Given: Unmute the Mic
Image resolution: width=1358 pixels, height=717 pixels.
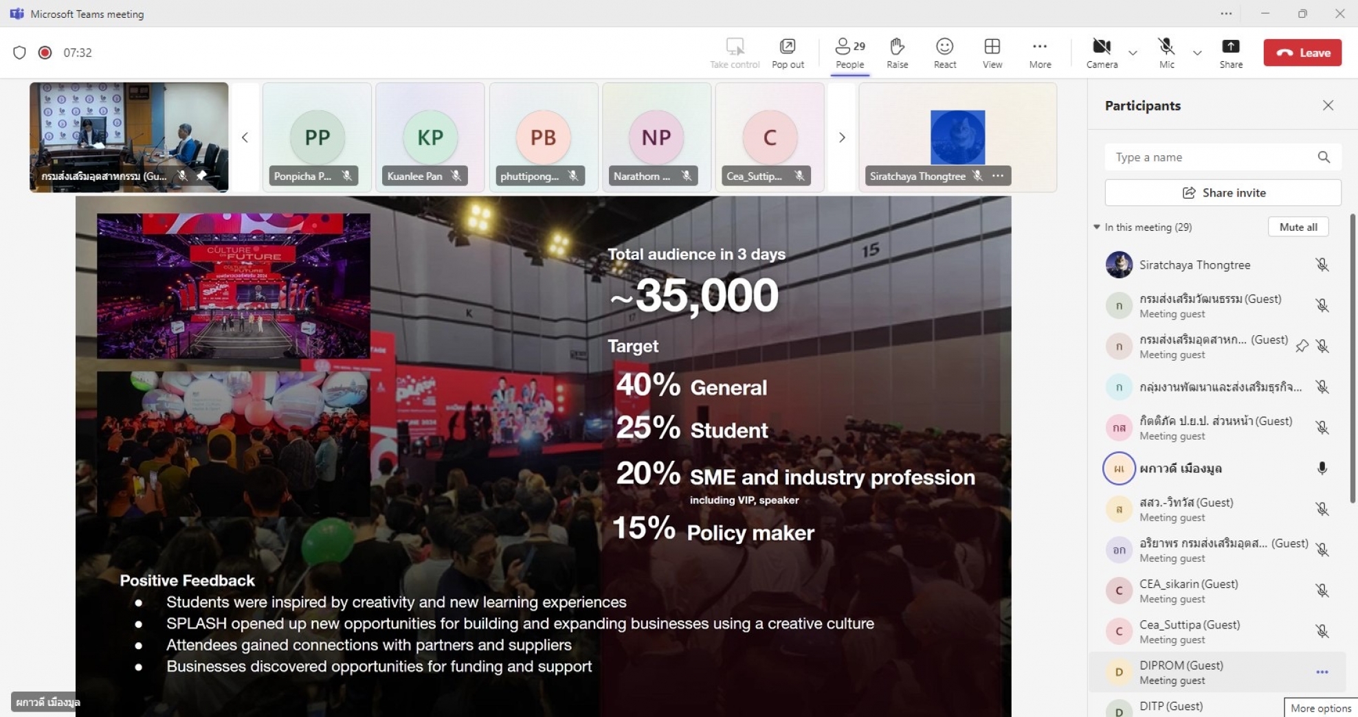Looking at the screenshot, I should (x=1166, y=53).
